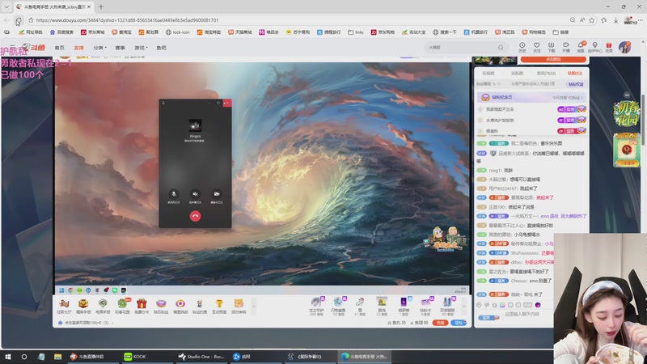647x364 pixels.
Task: Switch to the 钻粉(52) tab
Action: [x=575, y=73]
